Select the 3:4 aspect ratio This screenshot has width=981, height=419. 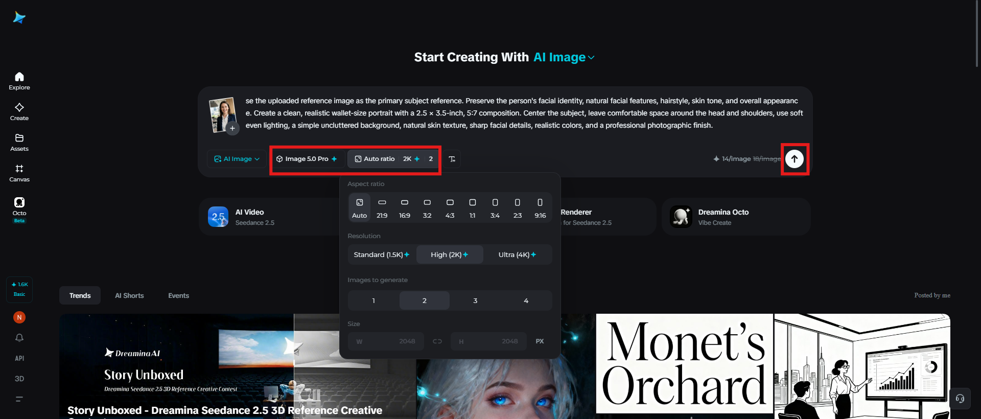tap(495, 208)
